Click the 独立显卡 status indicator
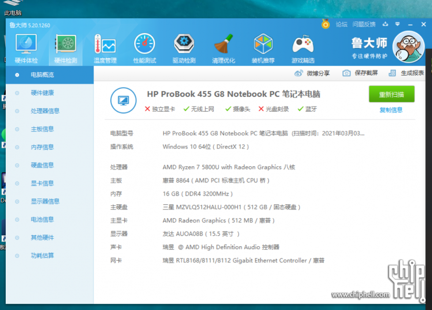The height and width of the screenshot is (310, 432). click(x=160, y=109)
